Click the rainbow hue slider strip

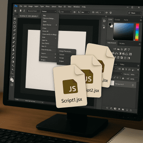137,32
